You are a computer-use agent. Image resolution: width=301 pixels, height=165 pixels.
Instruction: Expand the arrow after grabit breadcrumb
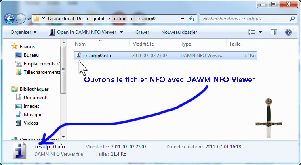109,19
